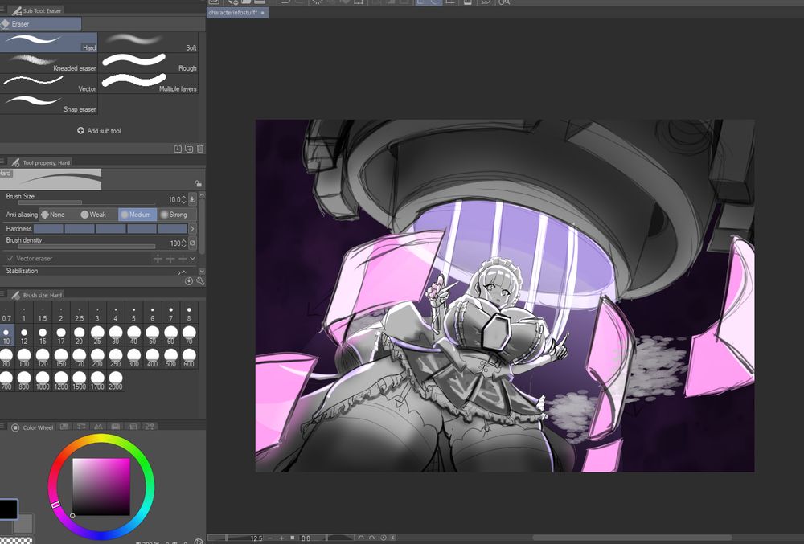This screenshot has height=544, width=804.
Task: Switch to the Color Wheel tab
Action: (x=32, y=427)
